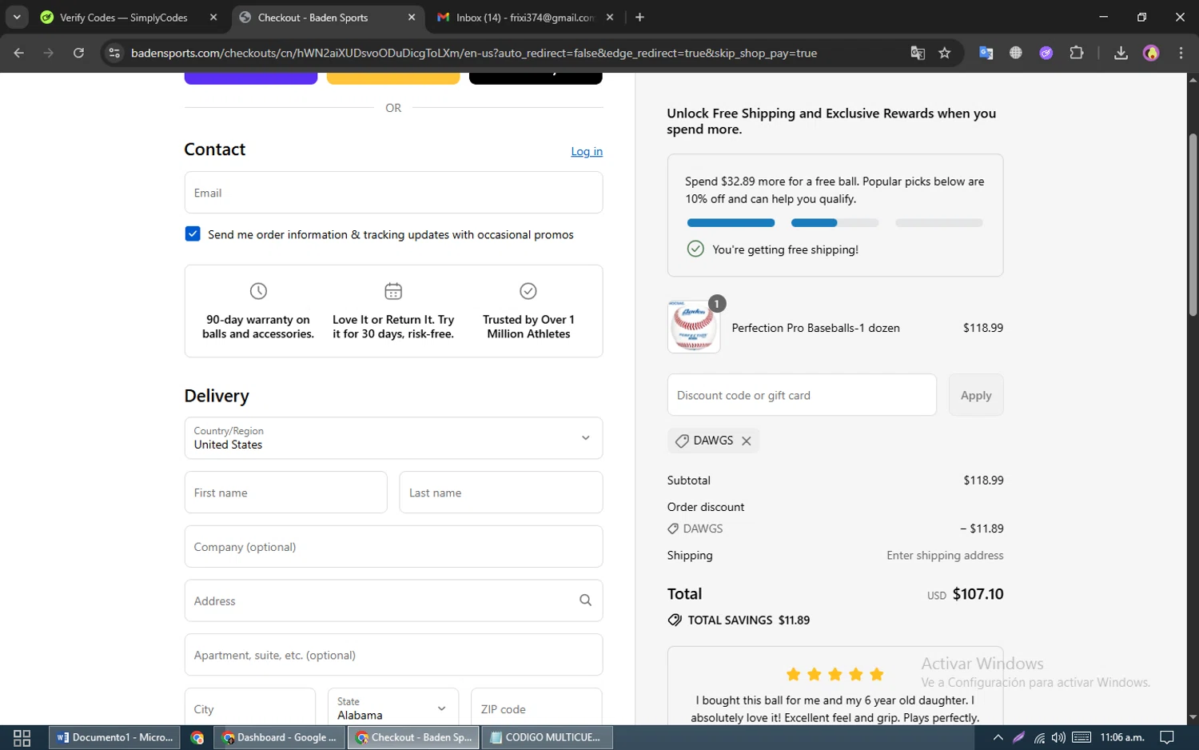Focus the Email field

click(393, 193)
